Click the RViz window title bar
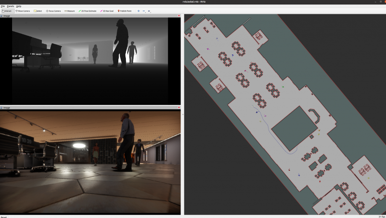 [x=193, y=2]
